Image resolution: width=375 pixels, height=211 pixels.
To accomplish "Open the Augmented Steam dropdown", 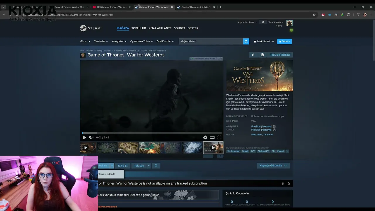I will (247, 22).
